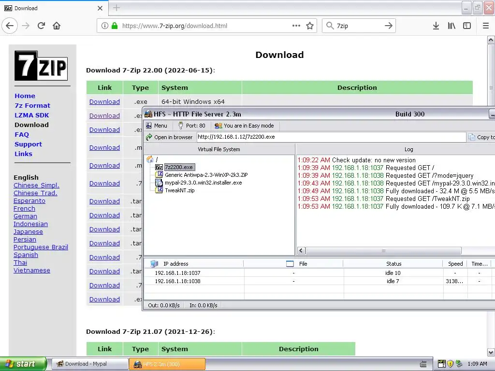The image size is (495, 371).
Task: Open the Windows Start button
Action: 23,364
